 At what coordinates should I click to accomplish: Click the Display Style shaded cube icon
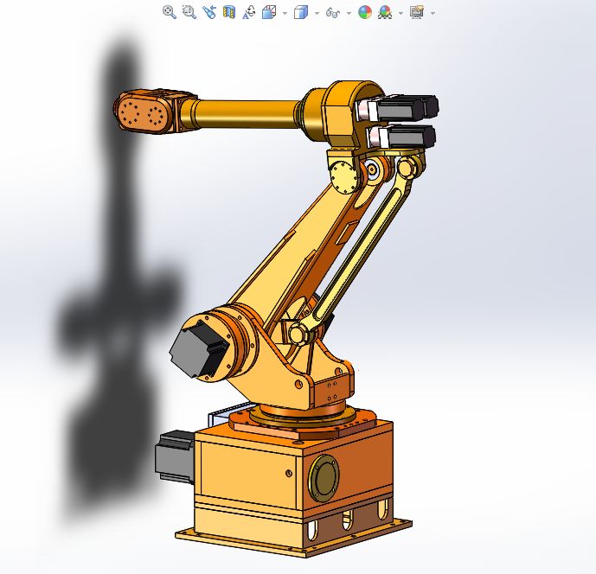click(x=301, y=12)
